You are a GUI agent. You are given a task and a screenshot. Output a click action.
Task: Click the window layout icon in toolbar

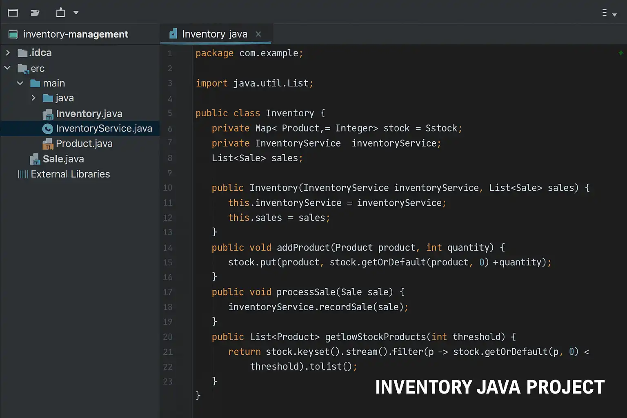13,13
